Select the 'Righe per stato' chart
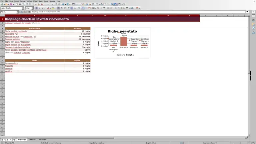Viewport: 256px width, 144px height. 122,43
